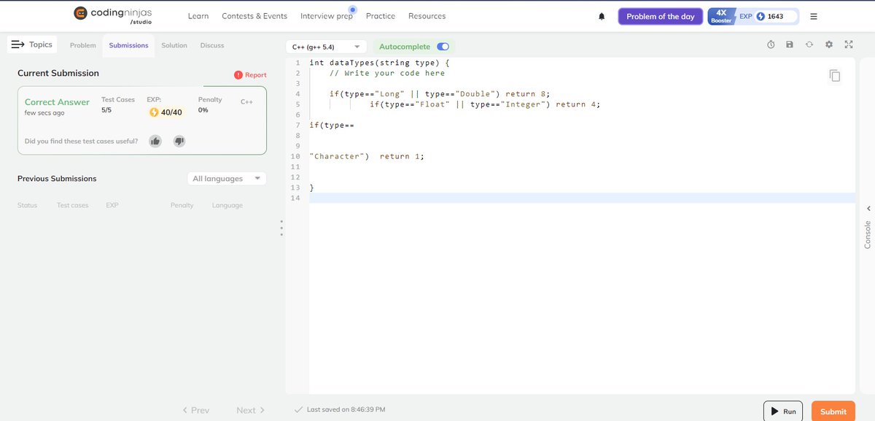This screenshot has height=421, width=875.
Task: Go to Next problem
Action: click(251, 410)
